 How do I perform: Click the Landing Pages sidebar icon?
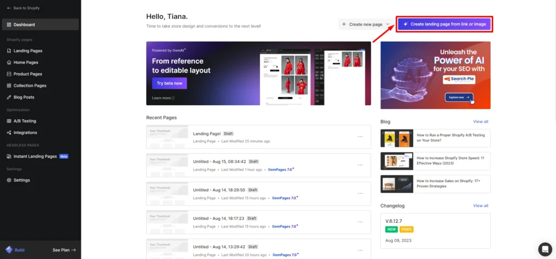pyautogui.click(x=9, y=51)
